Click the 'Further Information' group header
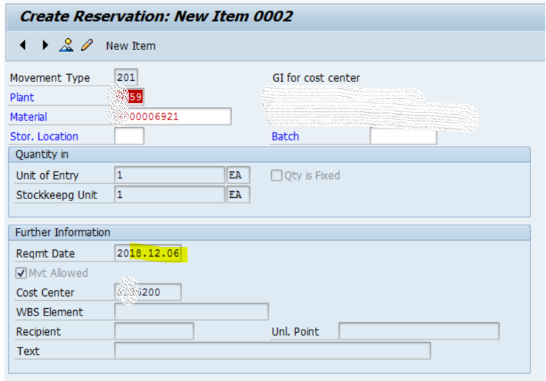The image size is (546, 381). 63,233
